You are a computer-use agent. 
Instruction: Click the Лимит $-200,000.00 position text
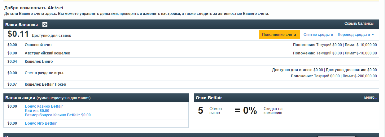tap(360, 76)
